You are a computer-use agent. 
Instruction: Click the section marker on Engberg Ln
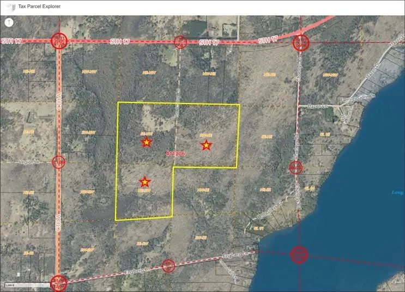pos(169,266)
